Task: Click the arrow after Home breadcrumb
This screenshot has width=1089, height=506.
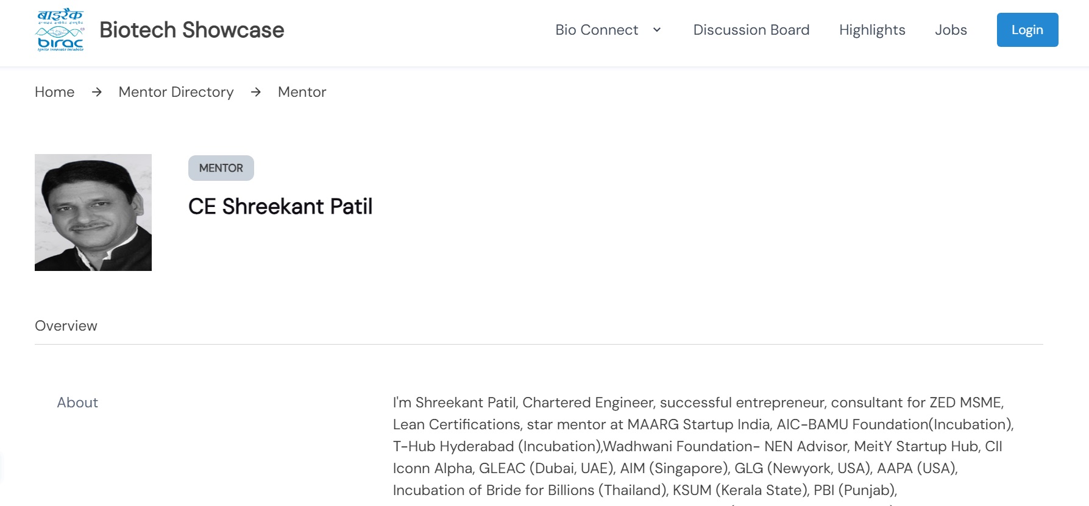Action: 97,92
